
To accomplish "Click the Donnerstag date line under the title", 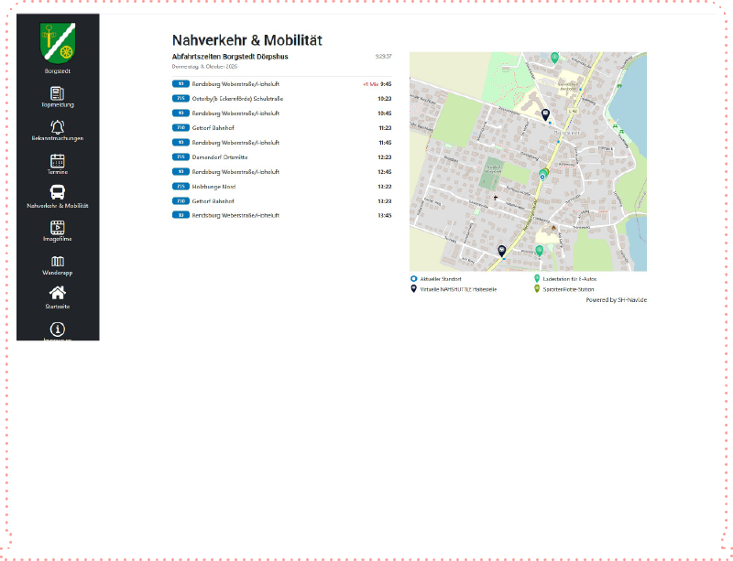I will 204,66.
